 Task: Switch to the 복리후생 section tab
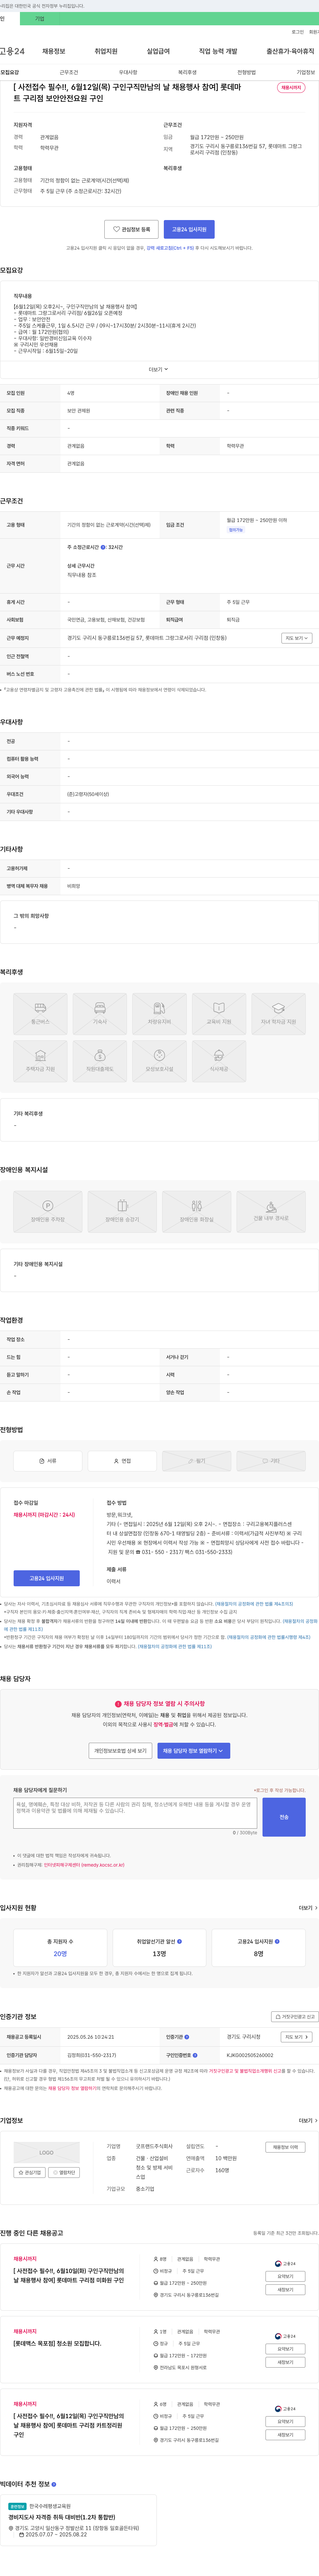point(187,72)
